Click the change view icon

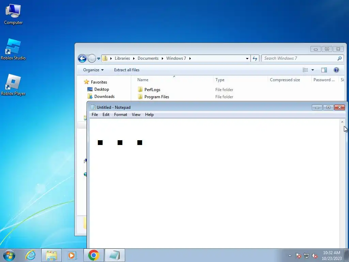[x=305, y=70]
